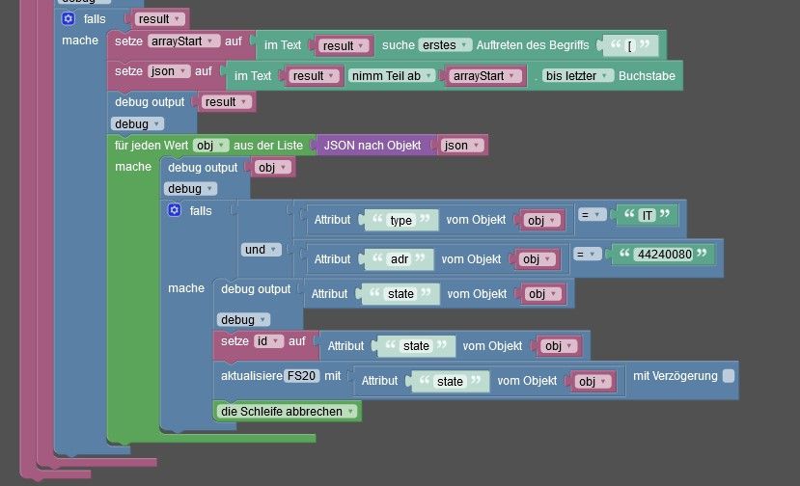The image size is (800, 486).
Task: Open gear settings on the 'falls result' block
Action: [x=69, y=19]
